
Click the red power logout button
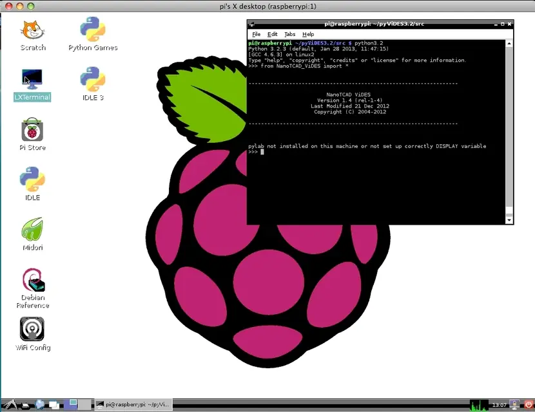click(528, 405)
